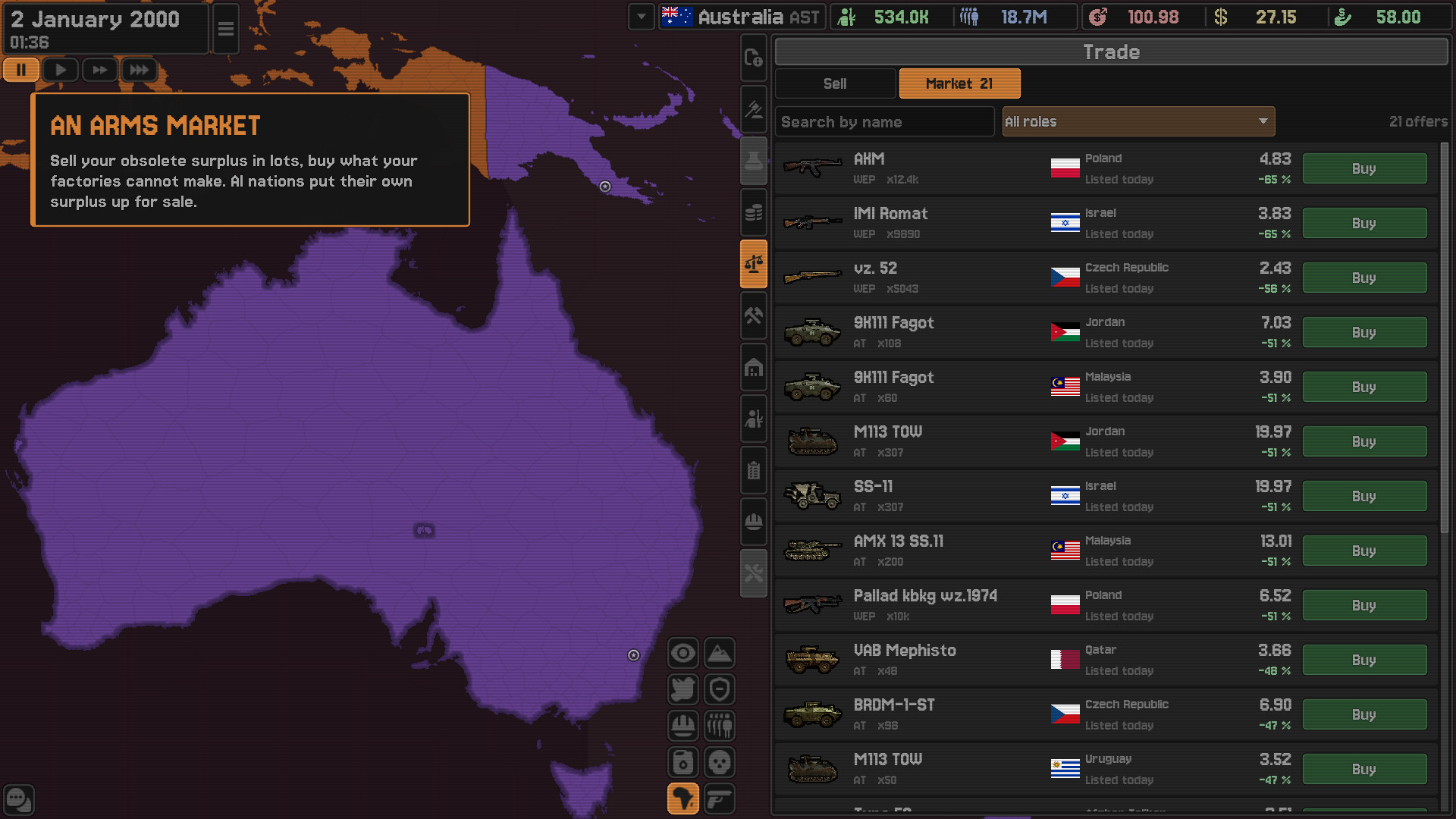
Task: Set game speed to triple fast-forward
Action: click(x=140, y=70)
